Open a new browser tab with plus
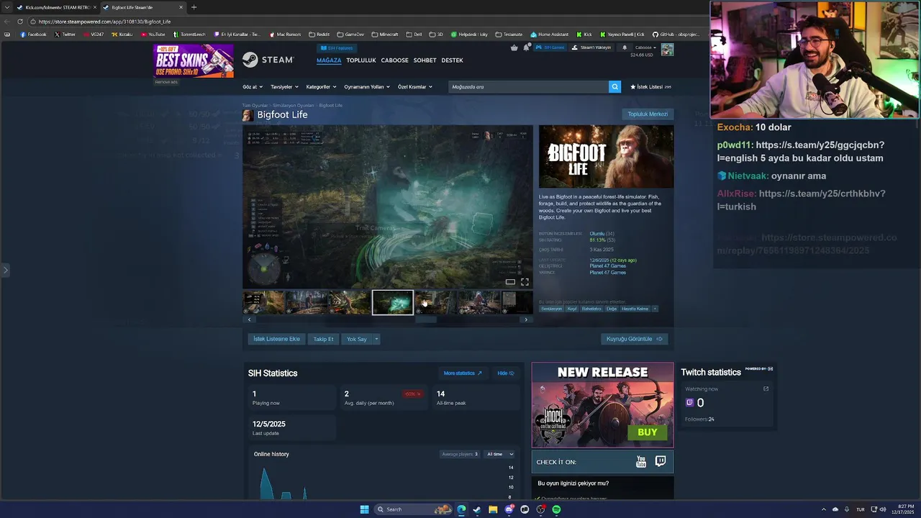The image size is (921, 518). (194, 7)
